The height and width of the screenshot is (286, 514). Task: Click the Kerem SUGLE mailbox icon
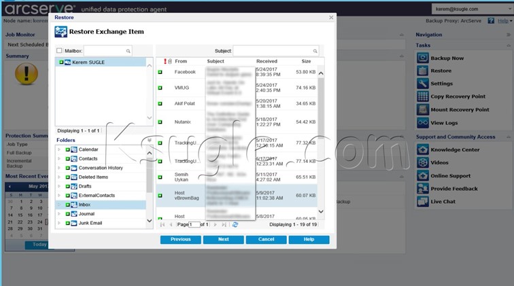click(x=68, y=62)
